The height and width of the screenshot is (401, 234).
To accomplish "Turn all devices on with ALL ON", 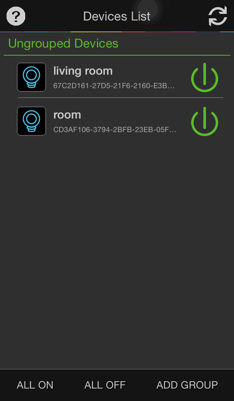I will [x=35, y=385].
